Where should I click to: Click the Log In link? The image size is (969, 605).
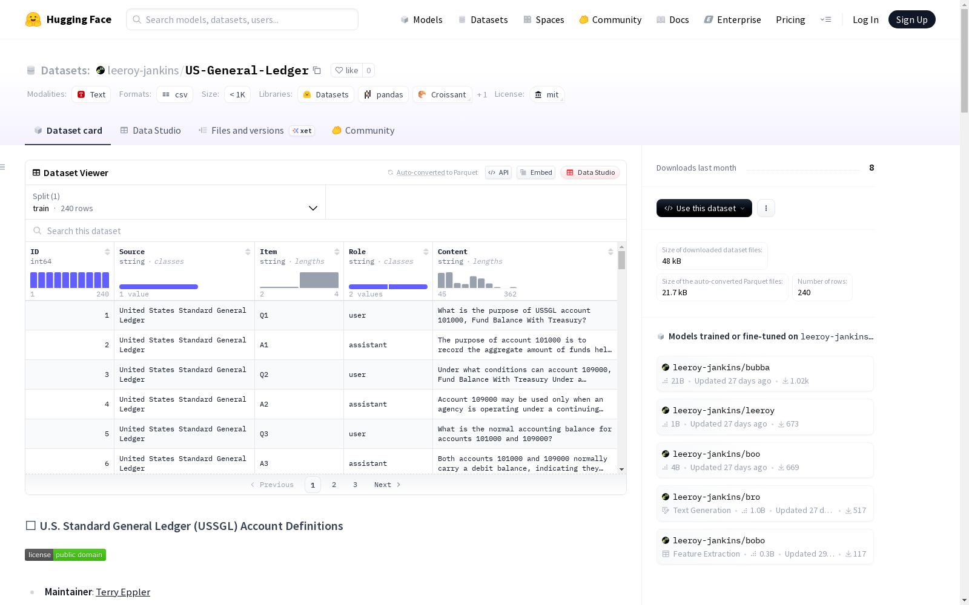tap(865, 19)
